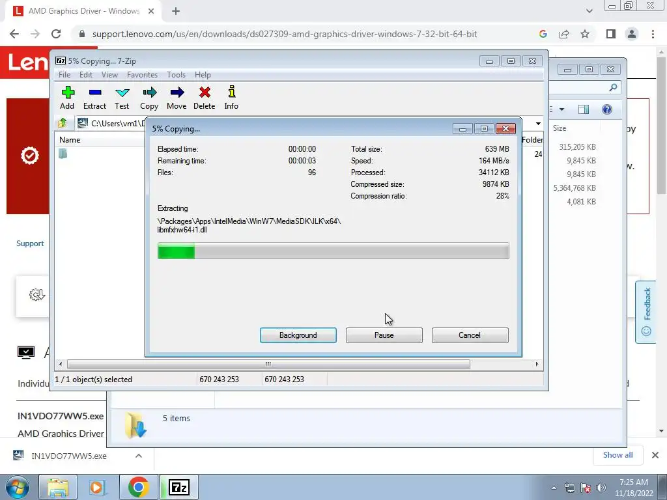Click the share page icon in Chrome
Viewport: 667px width, 500px height.
tap(564, 34)
